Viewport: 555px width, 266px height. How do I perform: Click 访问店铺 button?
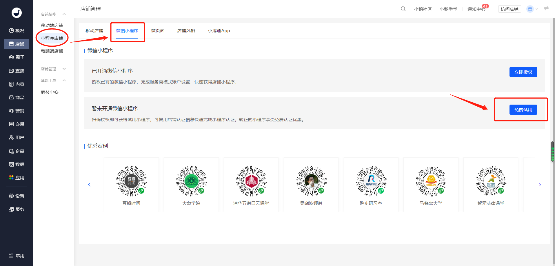coord(509,9)
